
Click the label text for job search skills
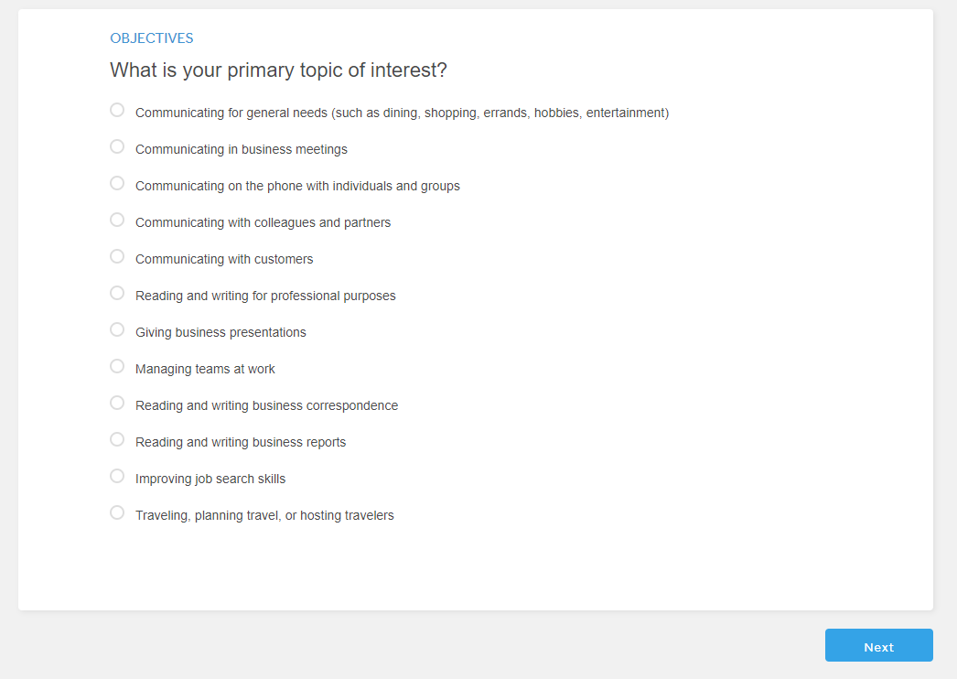[x=210, y=479]
